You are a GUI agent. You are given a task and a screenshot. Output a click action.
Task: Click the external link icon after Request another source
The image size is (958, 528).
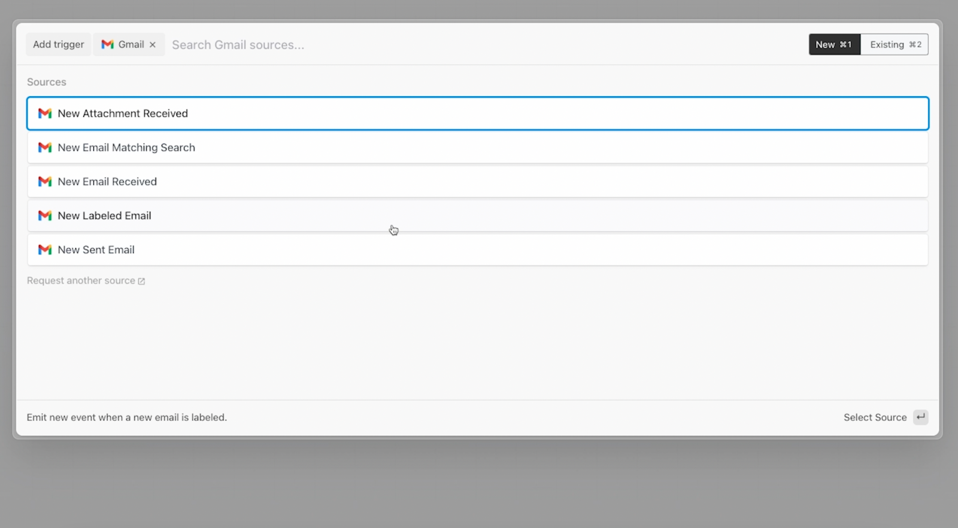coord(141,281)
